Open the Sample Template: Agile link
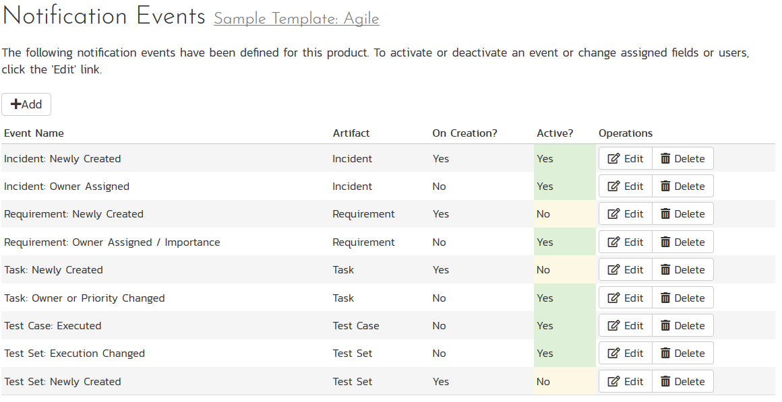782x402 pixels. tap(296, 19)
